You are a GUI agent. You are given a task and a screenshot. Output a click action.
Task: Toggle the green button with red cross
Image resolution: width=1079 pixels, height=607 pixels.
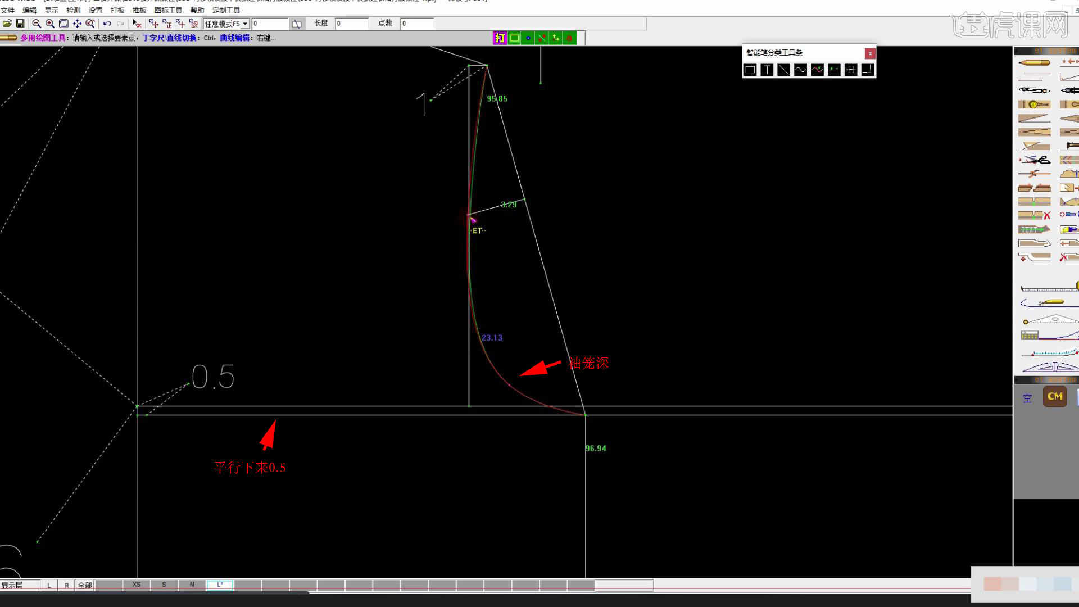542,38
